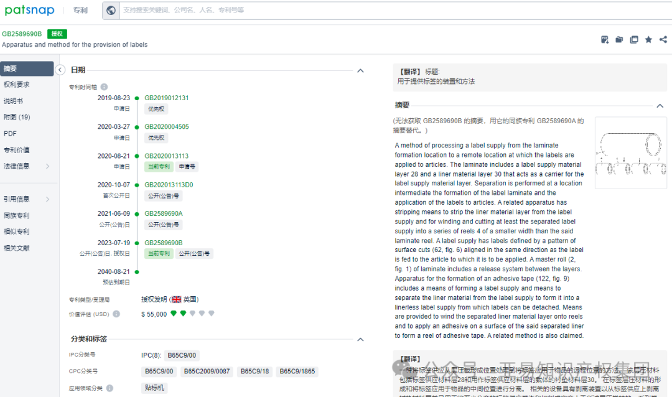Click the keyword search input field
This screenshot has width=672, height=397.
[249, 10]
